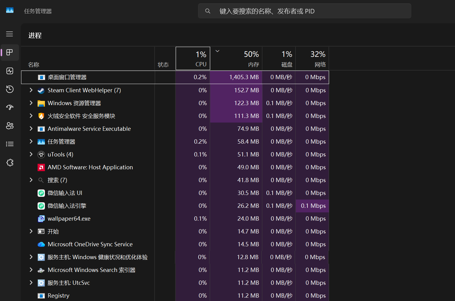Image resolution: width=455 pixels, height=301 pixels.
Task: Expand the 搜索 (7) group
Action: tap(31, 180)
